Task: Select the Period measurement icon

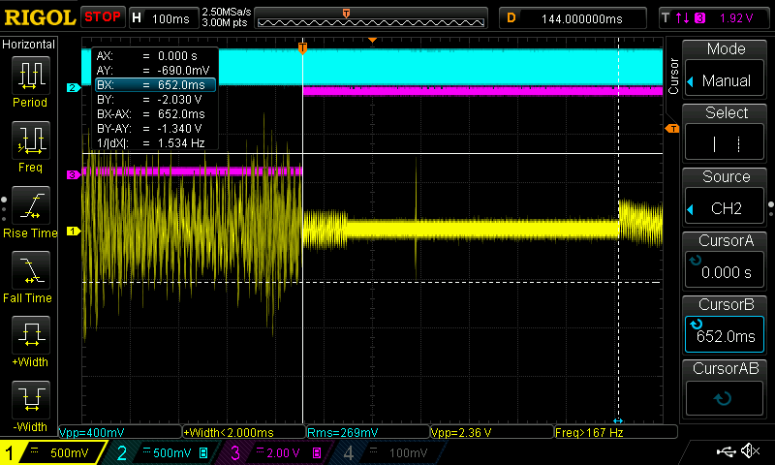Action: coord(31,76)
